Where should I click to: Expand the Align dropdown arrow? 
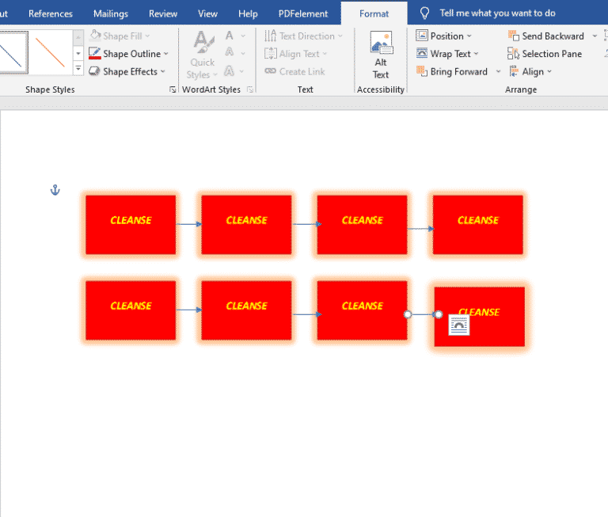549,72
